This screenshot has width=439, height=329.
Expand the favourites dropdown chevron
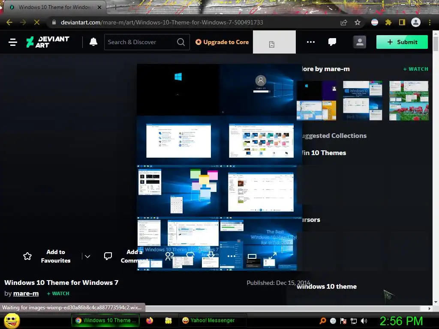[87, 256]
